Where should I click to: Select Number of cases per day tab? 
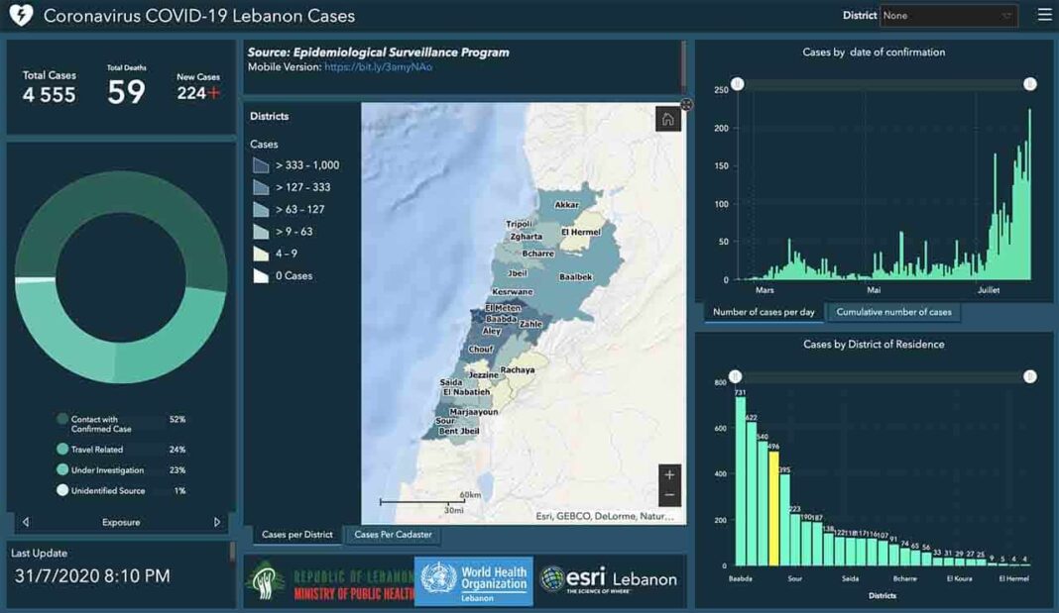coord(764,312)
